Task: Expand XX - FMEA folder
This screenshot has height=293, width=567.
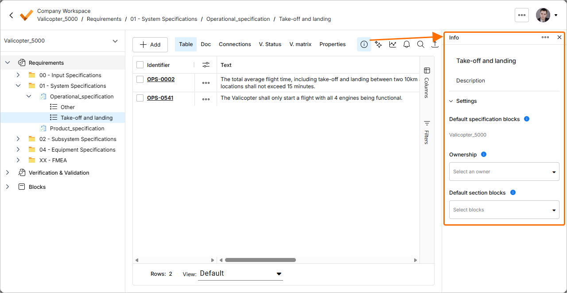Action: 18,160
